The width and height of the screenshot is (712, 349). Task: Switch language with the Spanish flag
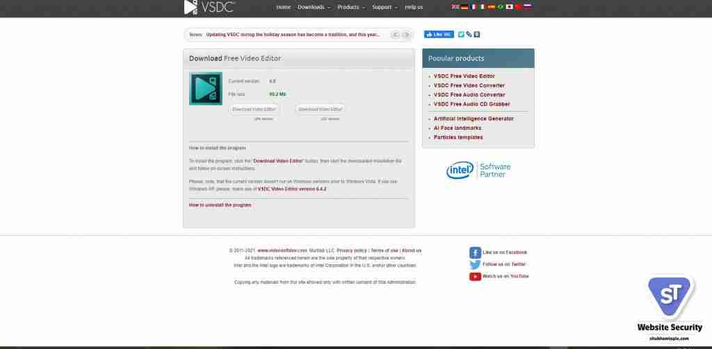point(492,7)
